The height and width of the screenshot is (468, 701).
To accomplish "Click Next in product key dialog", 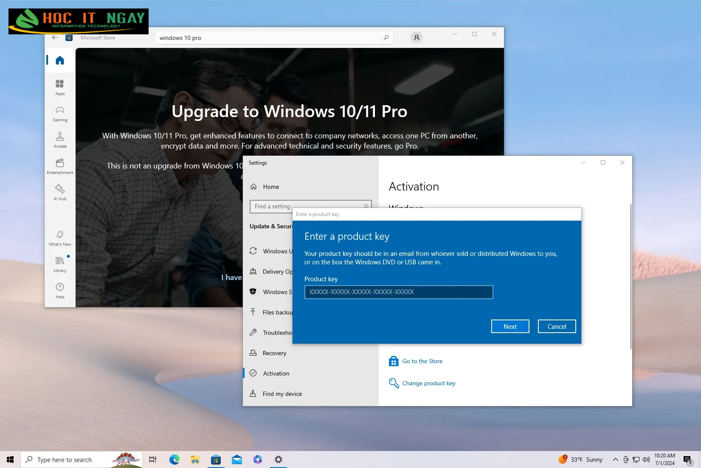I will coord(510,326).
